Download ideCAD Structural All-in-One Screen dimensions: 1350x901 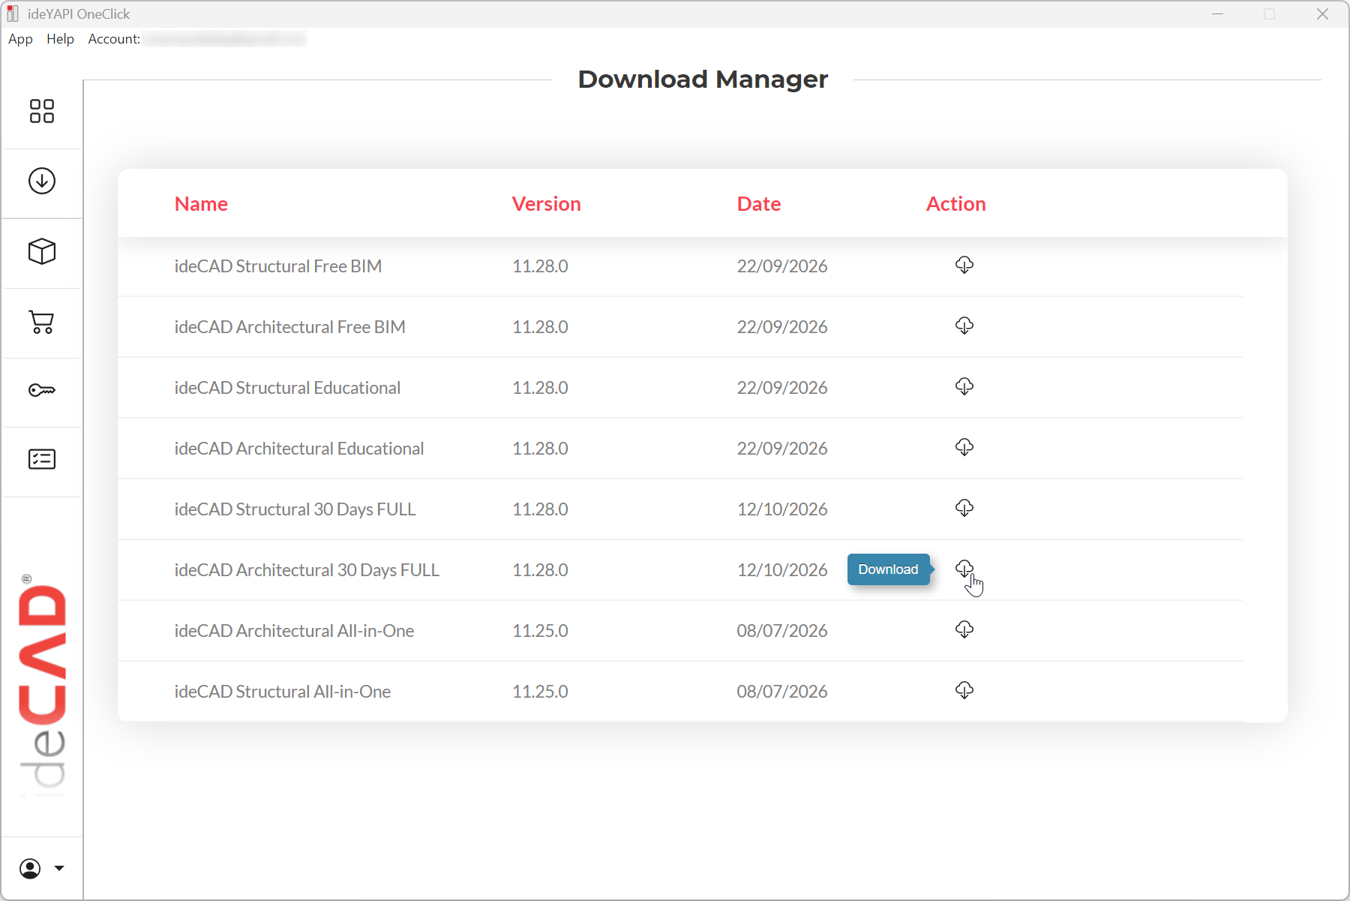click(x=964, y=690)
